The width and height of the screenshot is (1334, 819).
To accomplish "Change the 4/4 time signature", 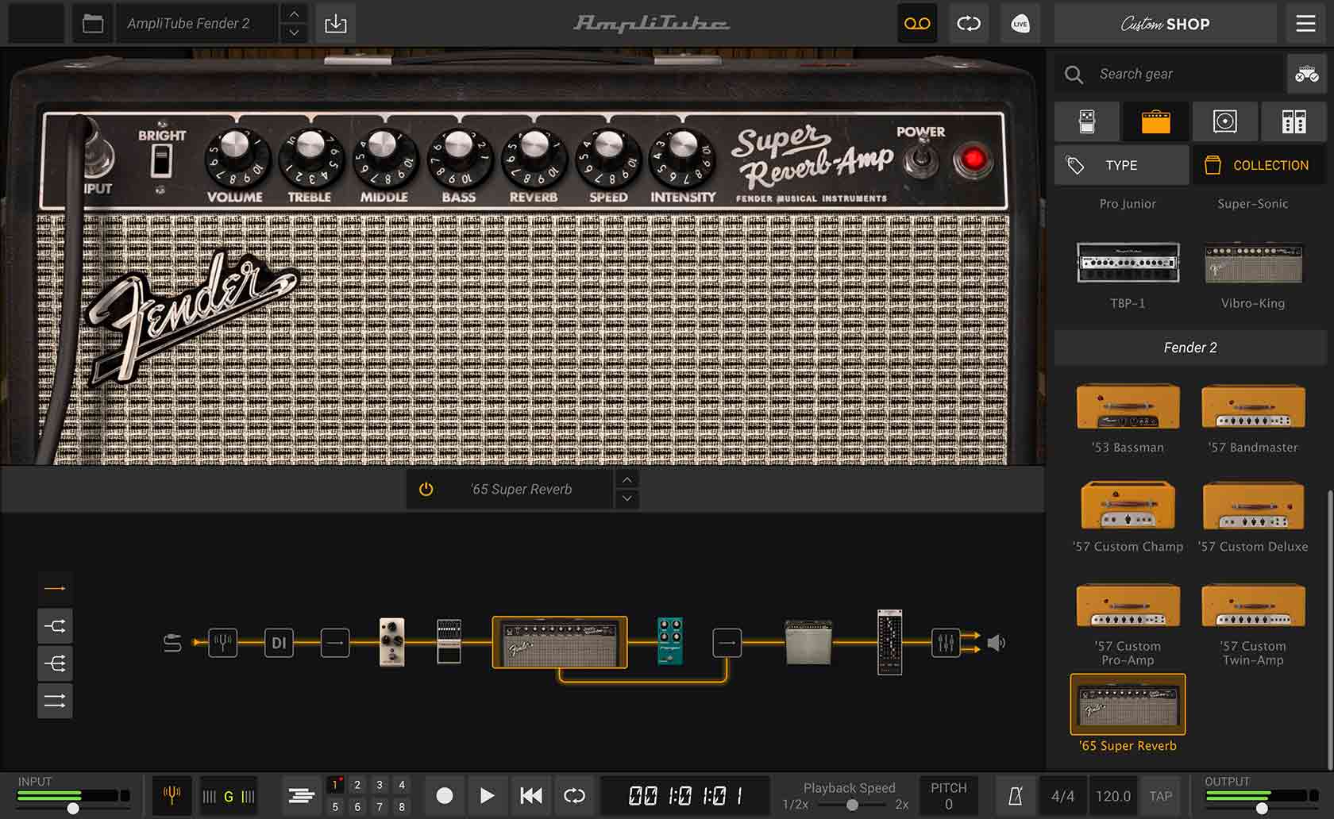I will click(x=1062, y=796).
